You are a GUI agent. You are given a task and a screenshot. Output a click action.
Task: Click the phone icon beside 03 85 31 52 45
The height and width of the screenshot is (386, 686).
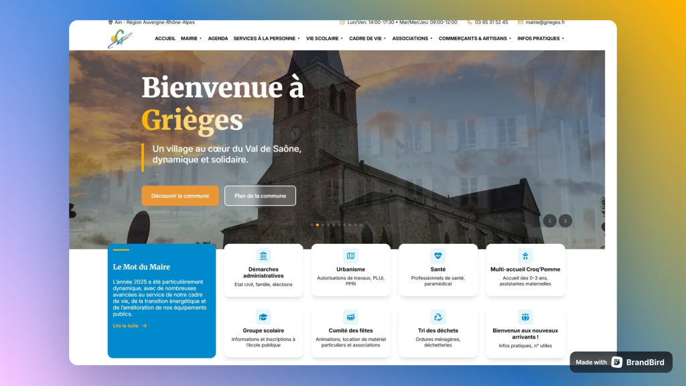pos(470,22)
